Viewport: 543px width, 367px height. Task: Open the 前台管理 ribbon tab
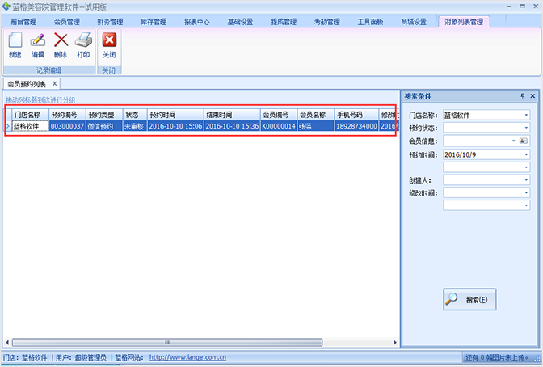click(23, 22)
